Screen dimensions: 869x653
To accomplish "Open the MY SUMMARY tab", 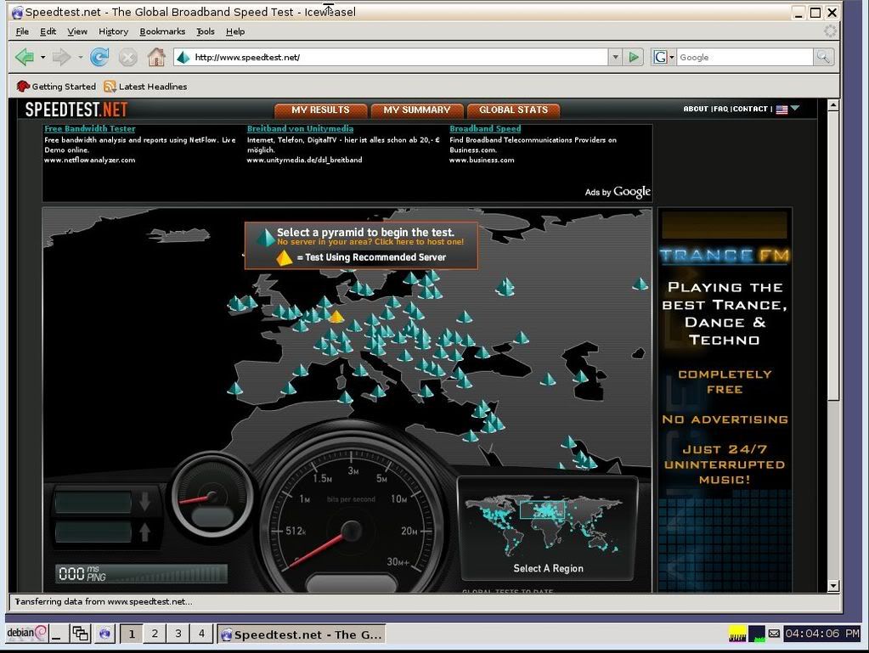I will coord(417,110).
